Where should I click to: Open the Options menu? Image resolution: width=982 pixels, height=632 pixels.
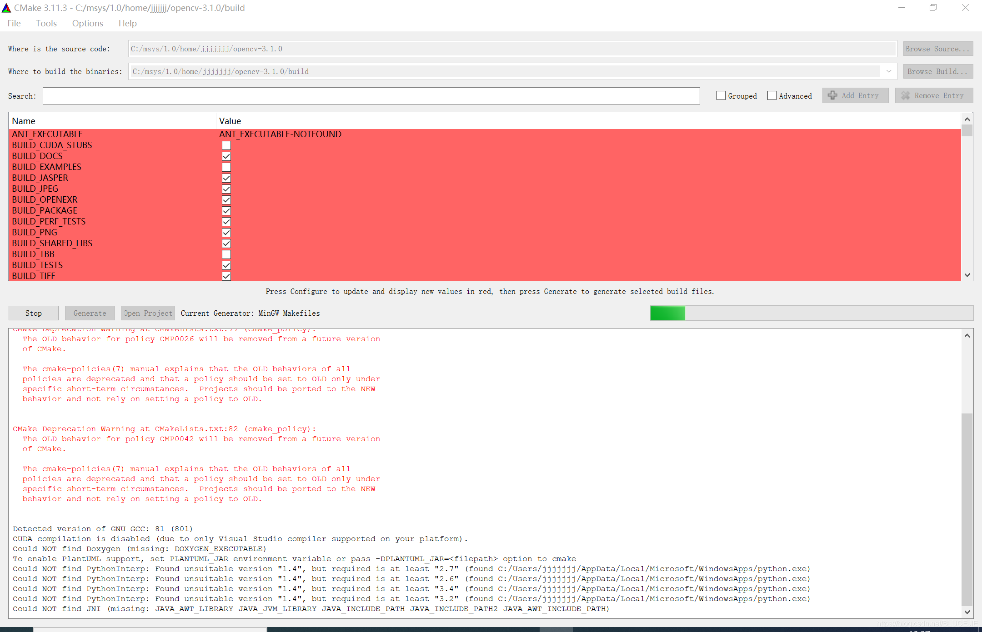pos(88,23)
